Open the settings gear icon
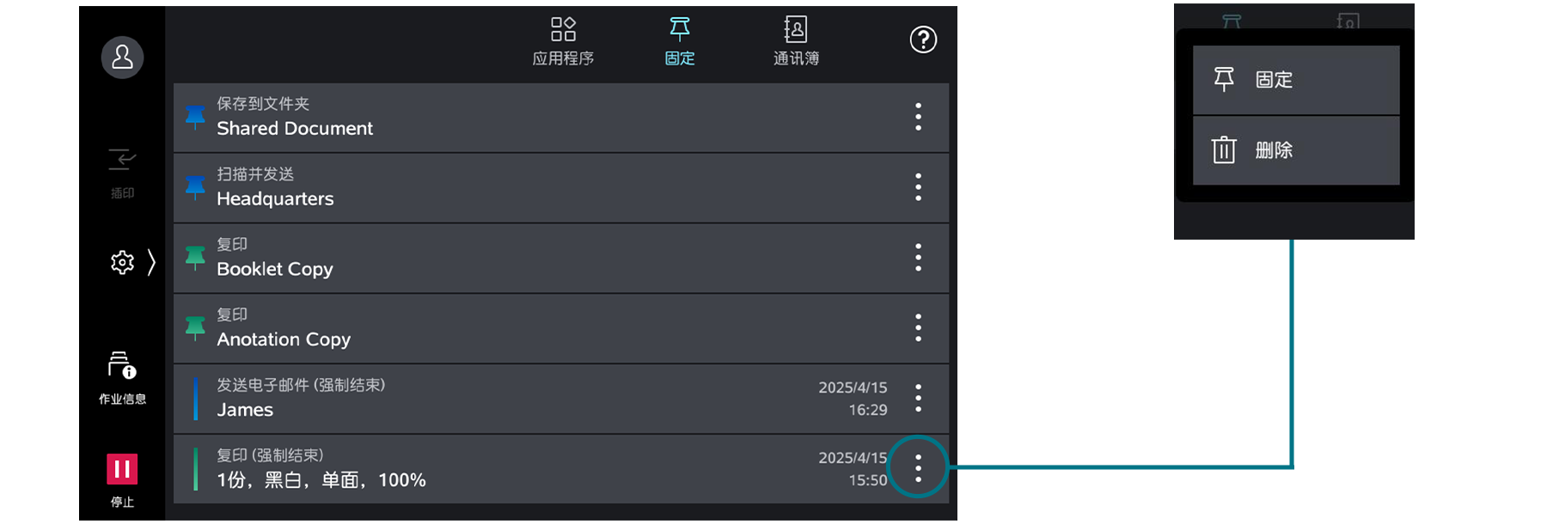The height and width of the screenshot is (524, 1547). pyautogui.click(x=122, y=262)
